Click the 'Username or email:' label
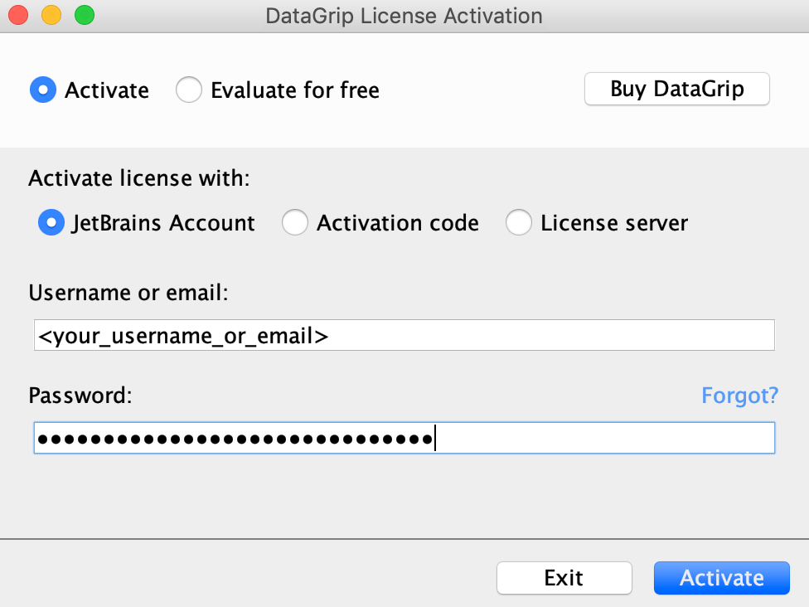This screenshot has height=607, width=809. (x=128, y=293)
